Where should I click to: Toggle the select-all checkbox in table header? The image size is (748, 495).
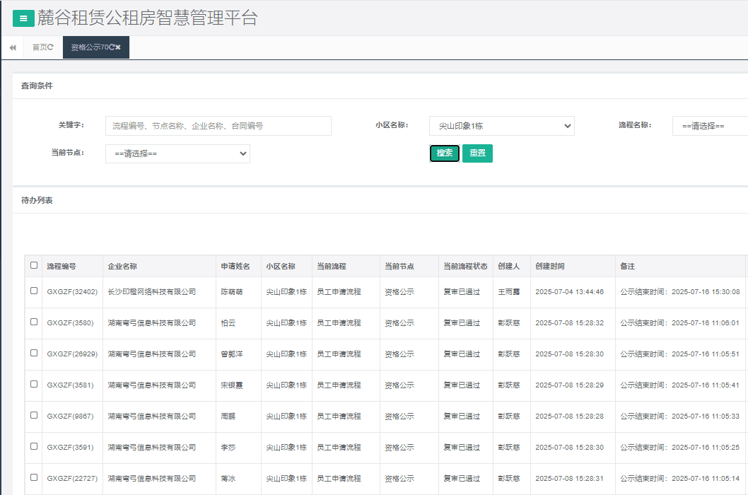[x=34, y=266]
